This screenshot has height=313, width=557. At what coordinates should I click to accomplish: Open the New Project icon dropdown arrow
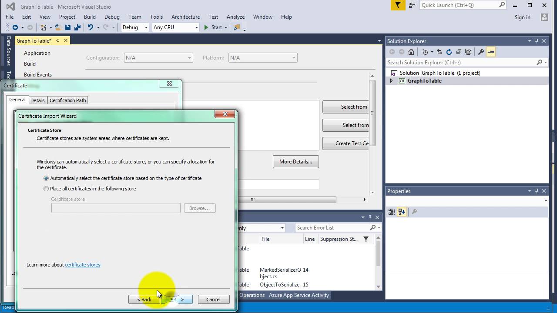click(x=50, y=27)
